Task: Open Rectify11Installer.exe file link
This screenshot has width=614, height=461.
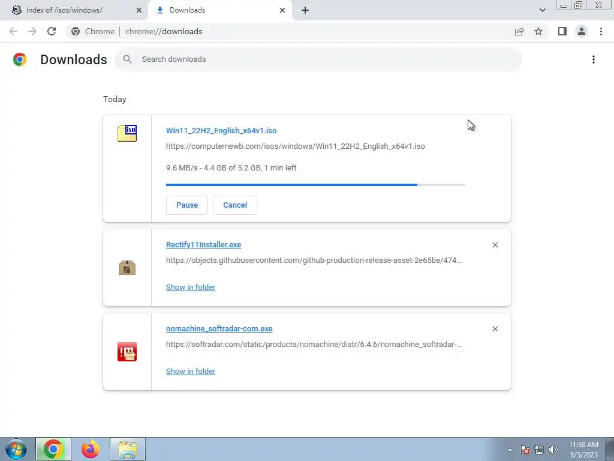Action: 204,245
